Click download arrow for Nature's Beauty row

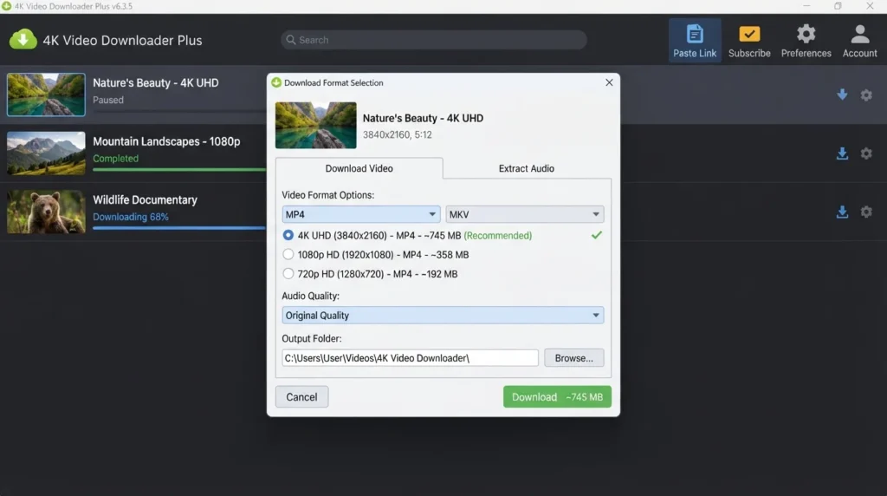point(842,95)
